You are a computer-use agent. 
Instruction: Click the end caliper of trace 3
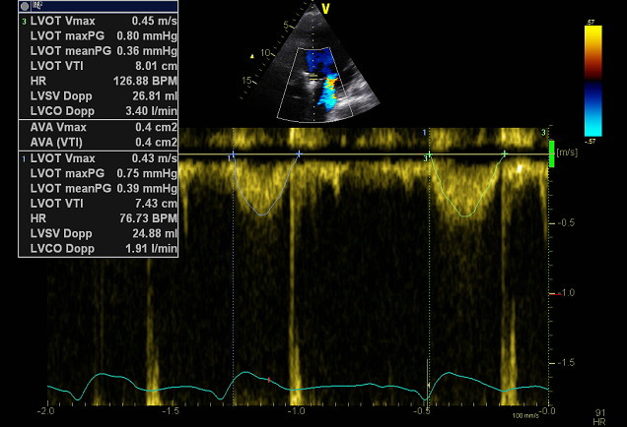tap(504, 154)
